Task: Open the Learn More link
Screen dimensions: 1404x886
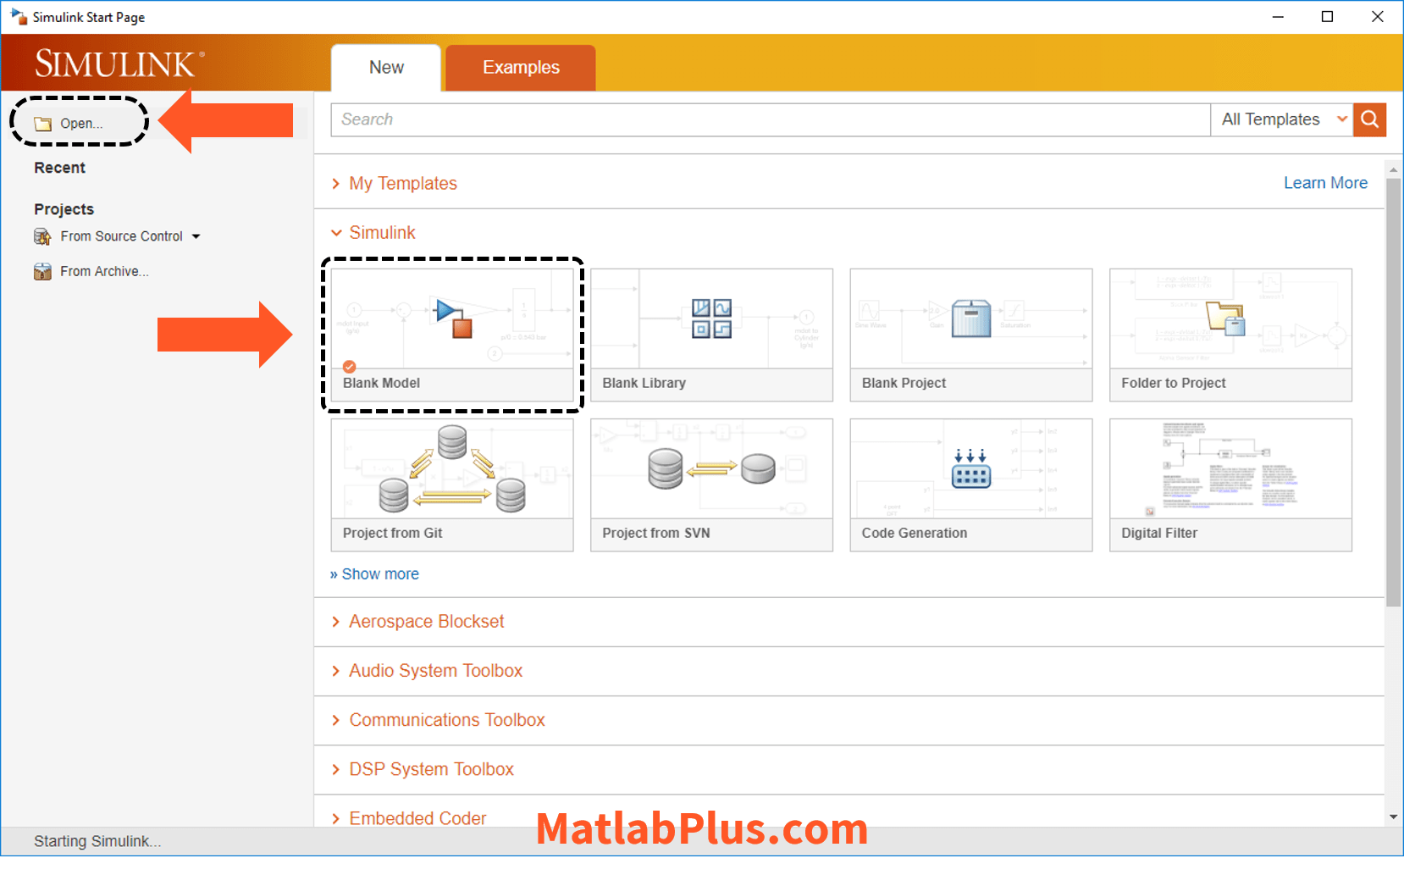Action: coord(1325,183)
